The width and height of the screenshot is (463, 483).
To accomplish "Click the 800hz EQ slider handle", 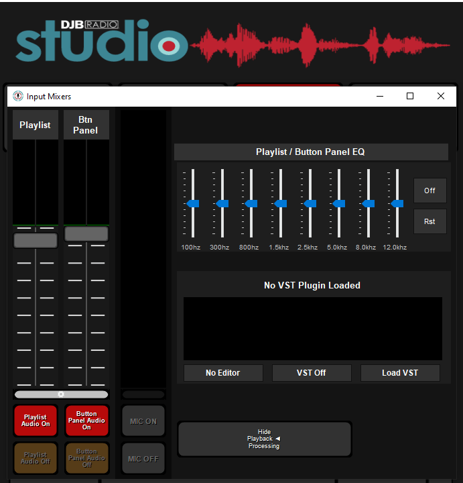I will (x=251, y=204).
